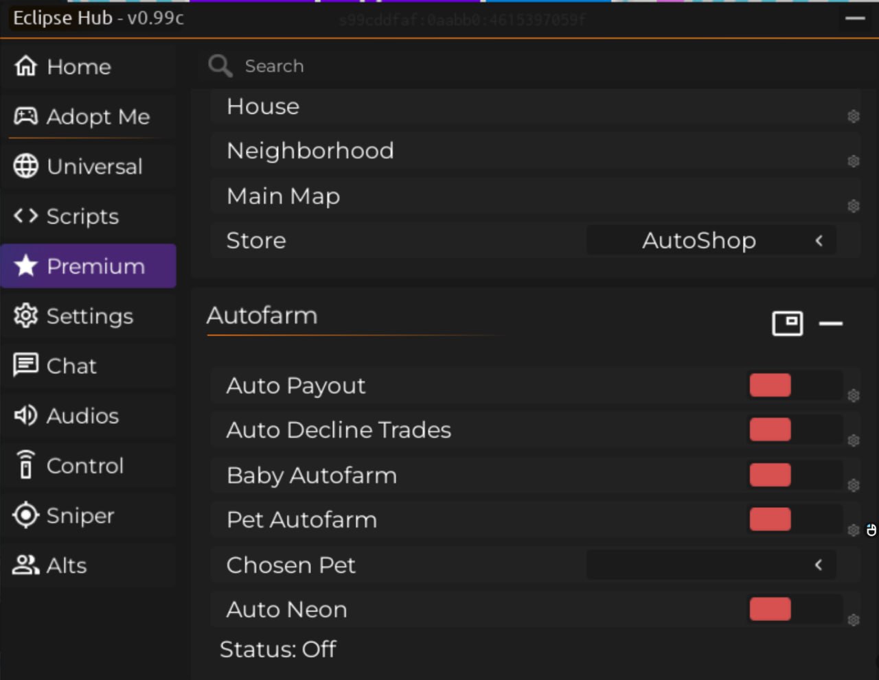Open the Alts tab
Image resolution: width=879 pixels, height=680 pixels.
point(89,565)
